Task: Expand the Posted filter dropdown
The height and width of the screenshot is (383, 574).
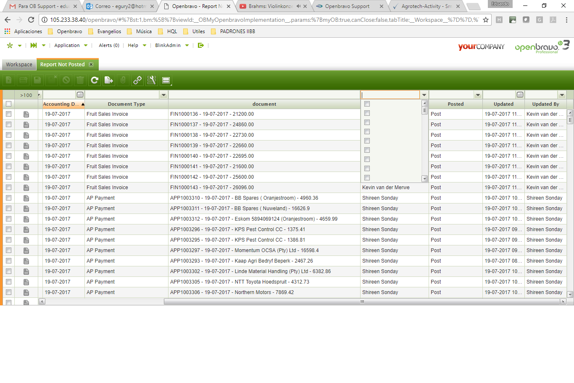Action: pyautogui.click(x=478, y=95)
